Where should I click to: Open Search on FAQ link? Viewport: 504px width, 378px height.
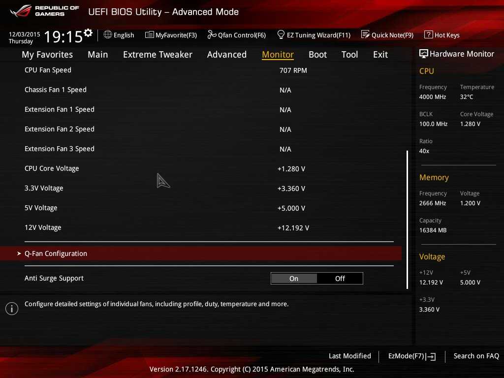pyautogui.click(x=476, y=356)
